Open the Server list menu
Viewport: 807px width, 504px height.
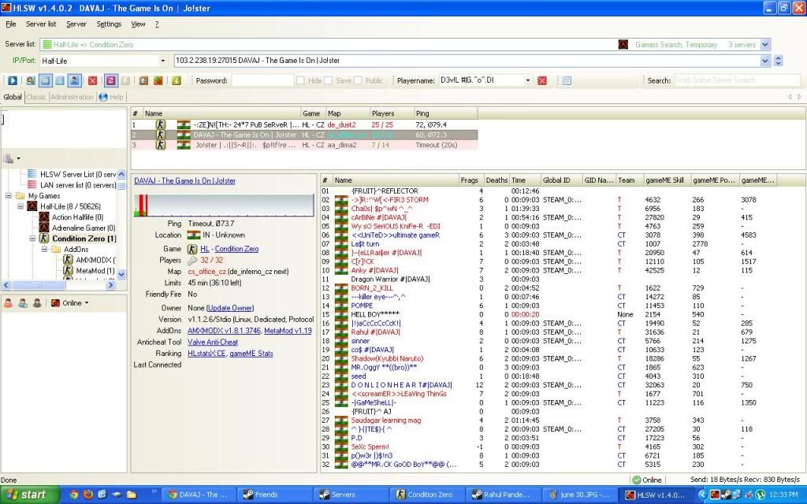41,24
